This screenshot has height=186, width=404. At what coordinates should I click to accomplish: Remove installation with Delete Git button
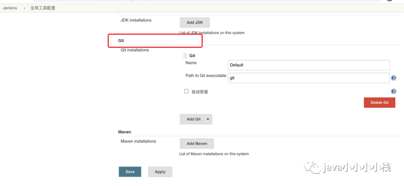click(380, 103)
